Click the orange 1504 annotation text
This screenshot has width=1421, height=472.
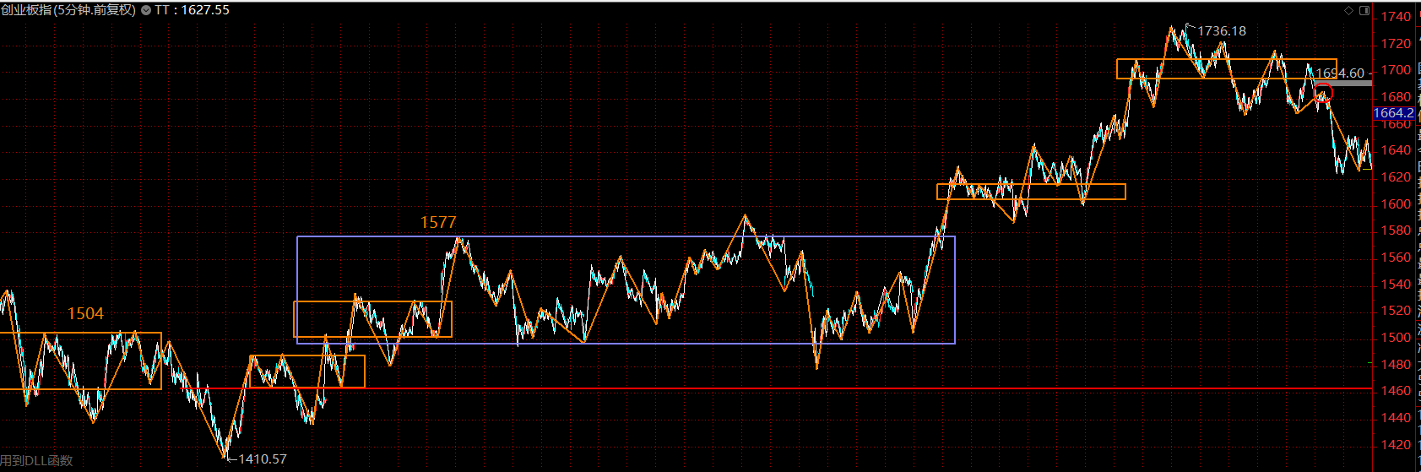tap(85, 313)
